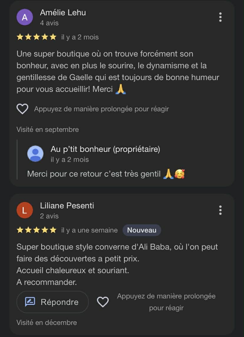
Task: Open Amélie Lehu's profile name
Action: point(63,13)
